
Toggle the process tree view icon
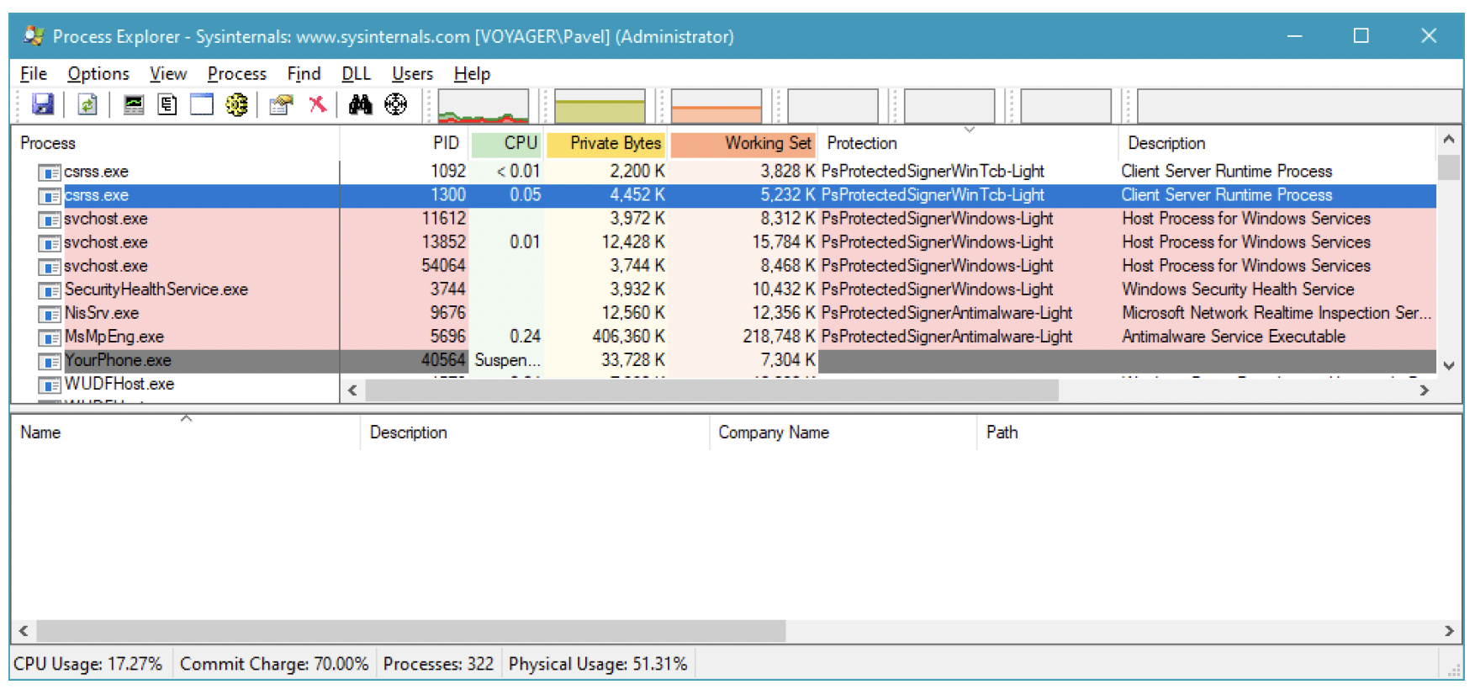click(167, 105)
